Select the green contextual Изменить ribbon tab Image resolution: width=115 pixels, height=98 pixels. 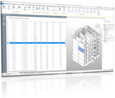(75, 8)
